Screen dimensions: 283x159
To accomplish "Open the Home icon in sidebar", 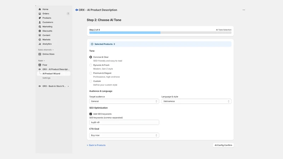I will point(40,9).
